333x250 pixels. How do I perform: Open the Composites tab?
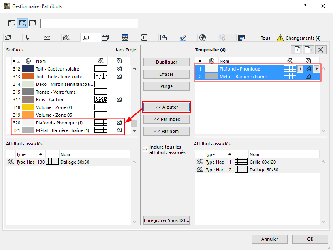(x=125, y=38)
